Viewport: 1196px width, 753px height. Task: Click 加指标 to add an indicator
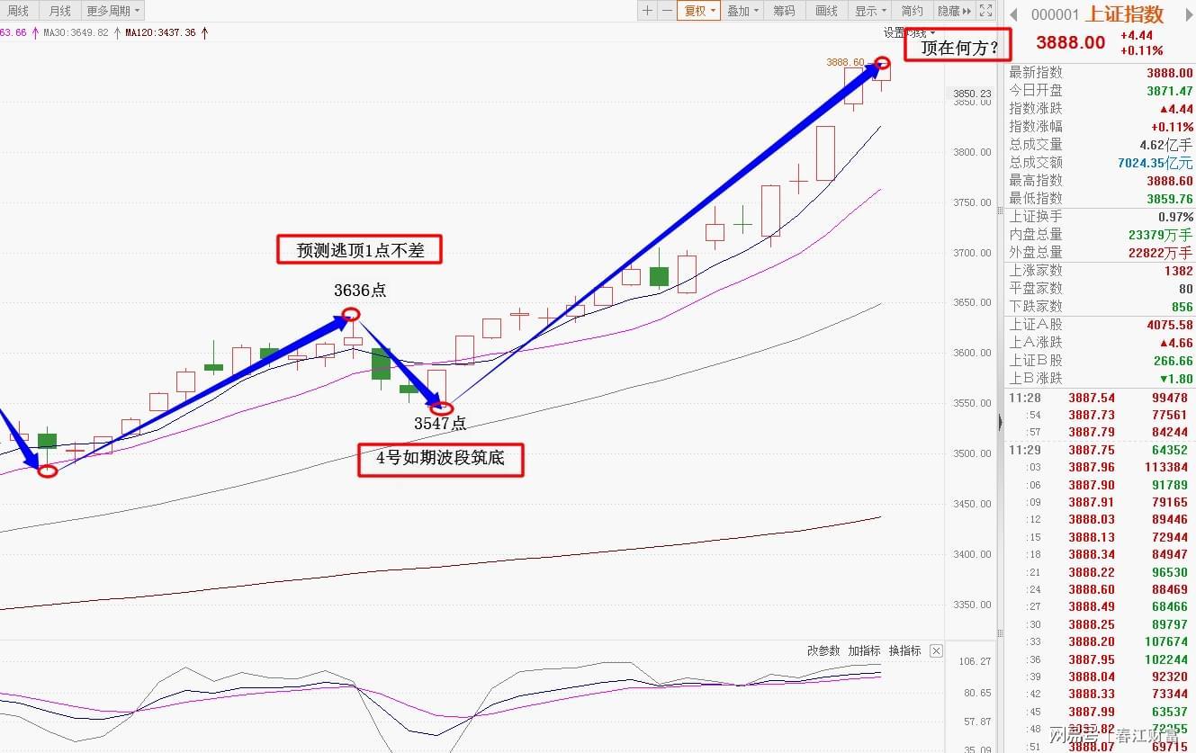(864, 650)
